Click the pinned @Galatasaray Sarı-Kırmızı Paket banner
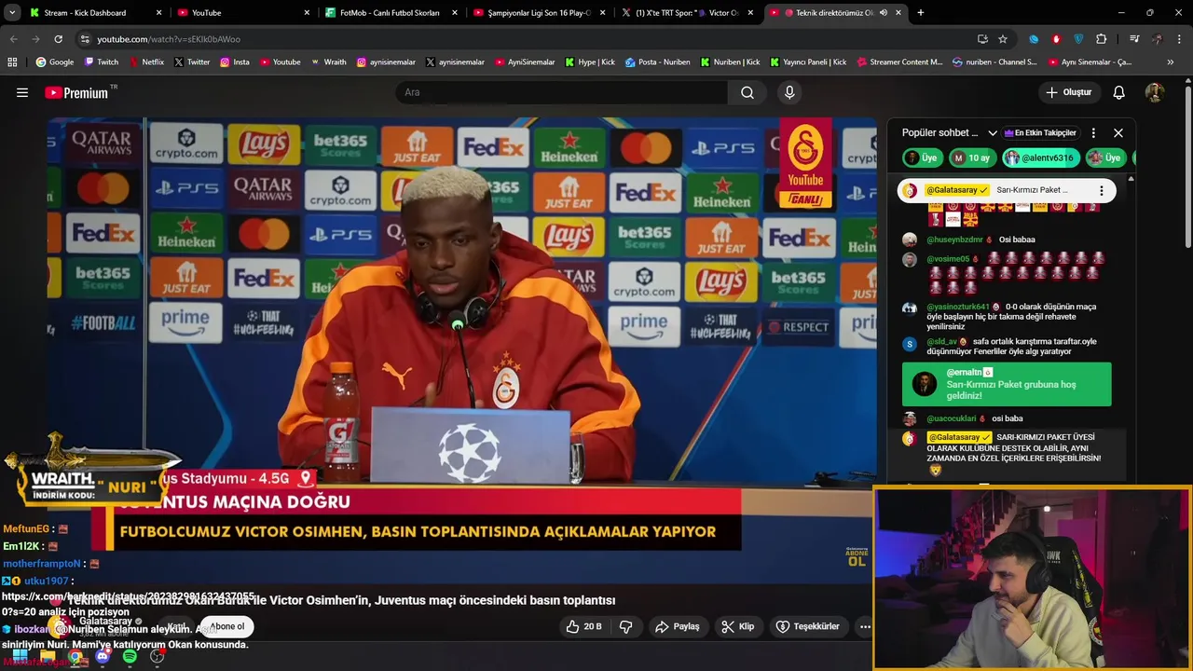 point(1007,190)
